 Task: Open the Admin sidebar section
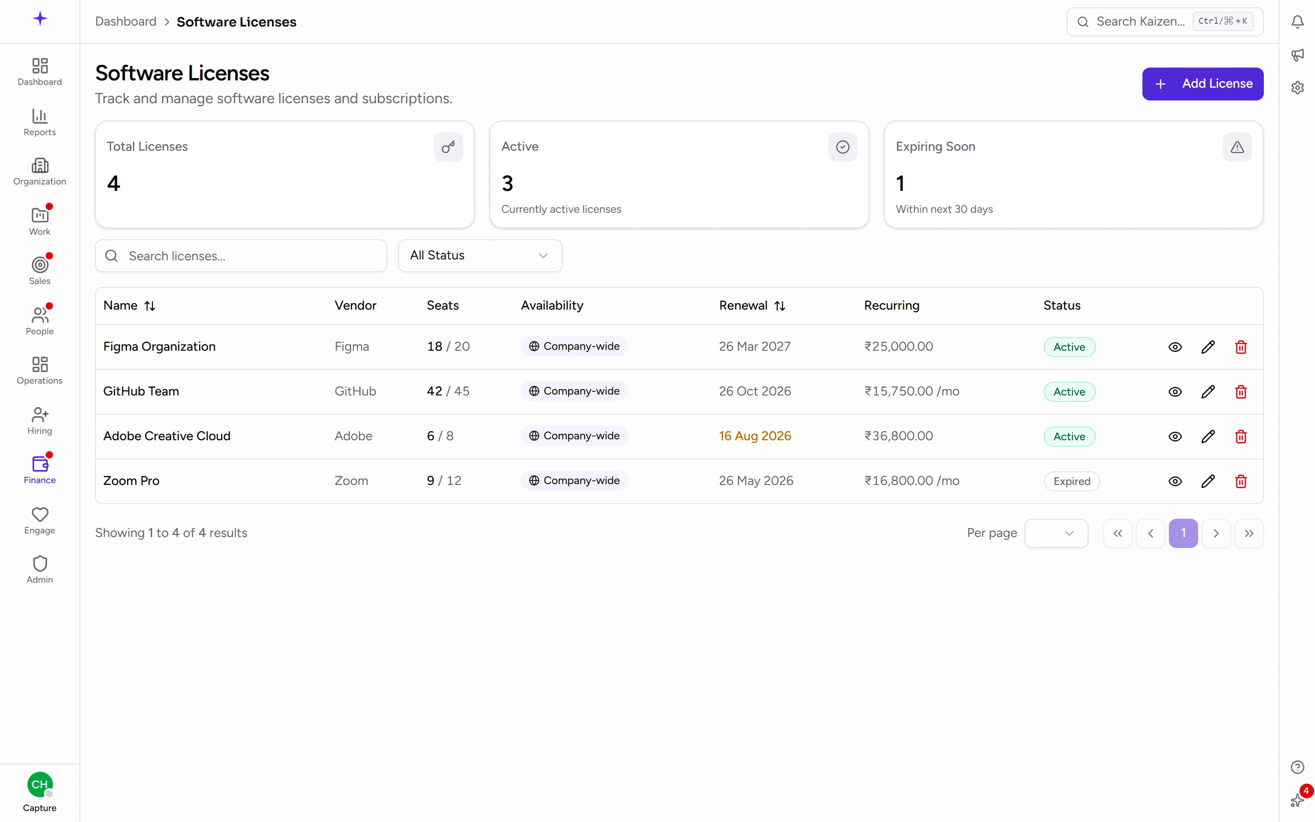click(x=40, y=570)
